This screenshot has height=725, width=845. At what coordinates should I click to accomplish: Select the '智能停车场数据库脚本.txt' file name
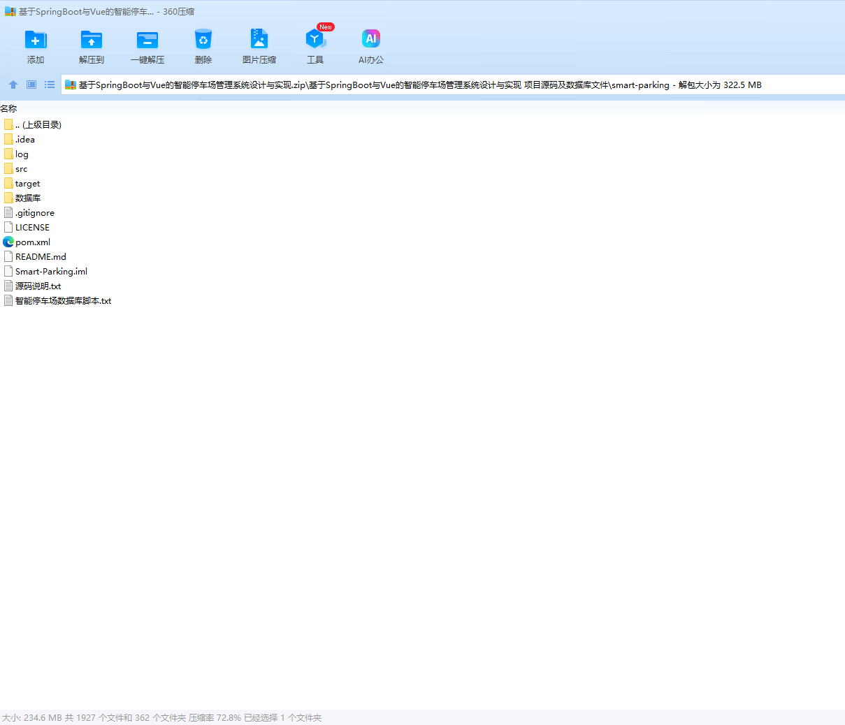(63, 300)
